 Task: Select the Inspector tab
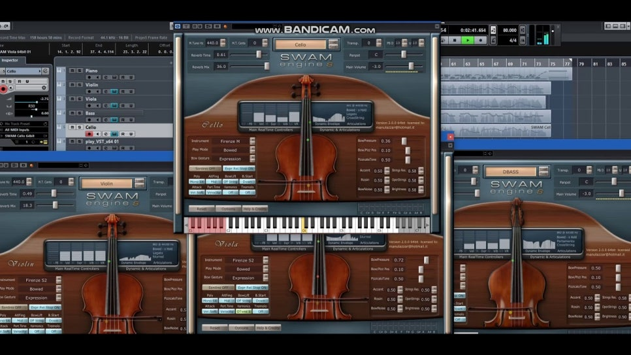tap(10, 60)
